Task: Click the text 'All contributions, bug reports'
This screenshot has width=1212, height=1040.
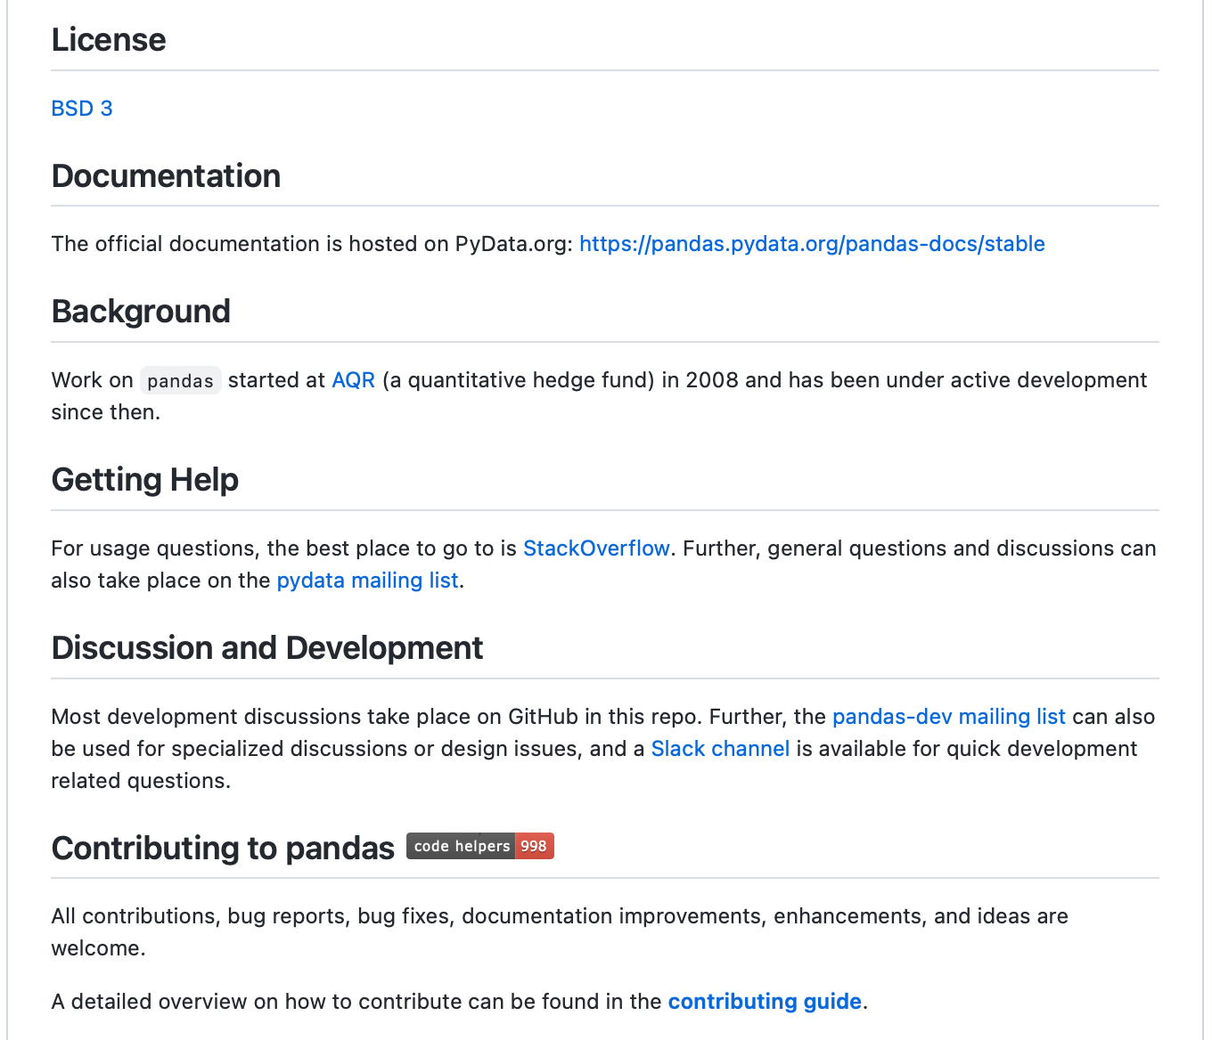Action: click(x=201, y=916)
